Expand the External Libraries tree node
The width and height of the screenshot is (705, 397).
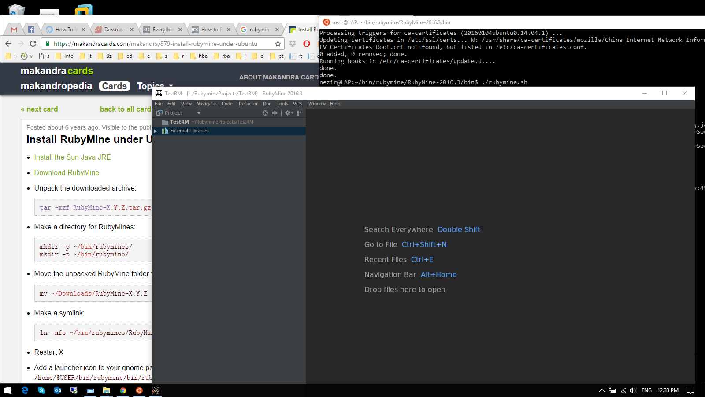tap(155, 131)
